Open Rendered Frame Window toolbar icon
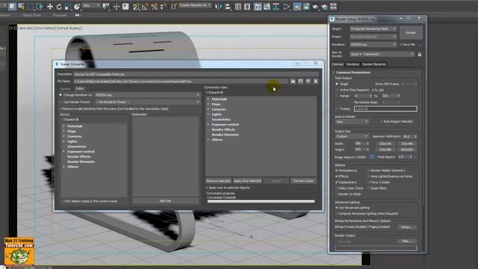The width and height of the screenshot is (478, 269). pos(306,7)
